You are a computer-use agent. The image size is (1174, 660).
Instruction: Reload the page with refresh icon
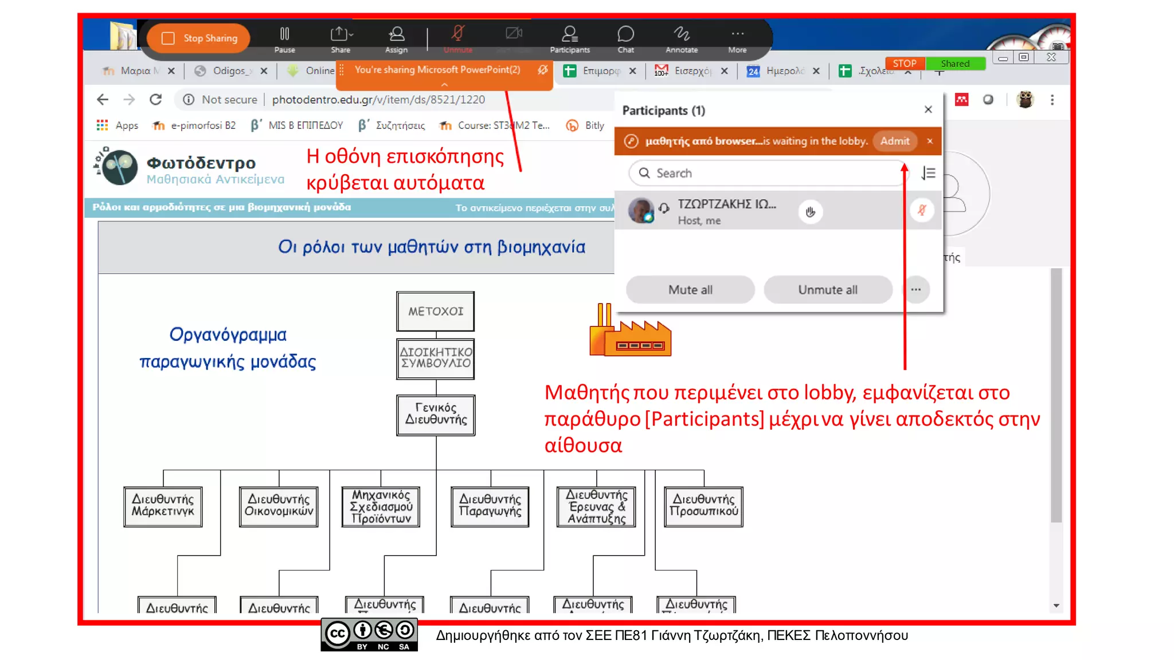tap(155, 100)
